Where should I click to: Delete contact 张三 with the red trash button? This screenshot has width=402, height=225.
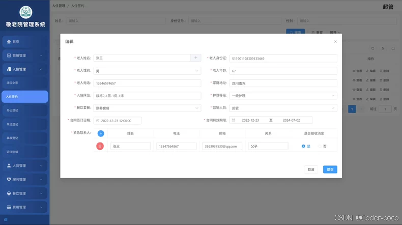100,146
